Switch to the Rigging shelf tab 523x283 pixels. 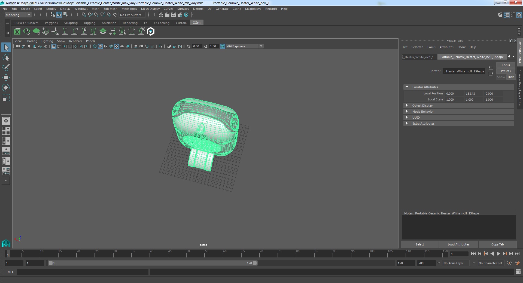(90, 23)
